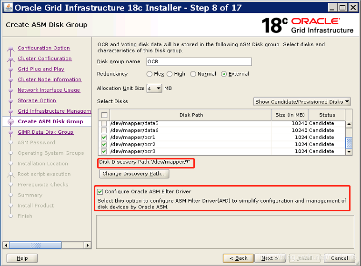Click the steps panel horizontal scrollbar thumb

(35, 245)
